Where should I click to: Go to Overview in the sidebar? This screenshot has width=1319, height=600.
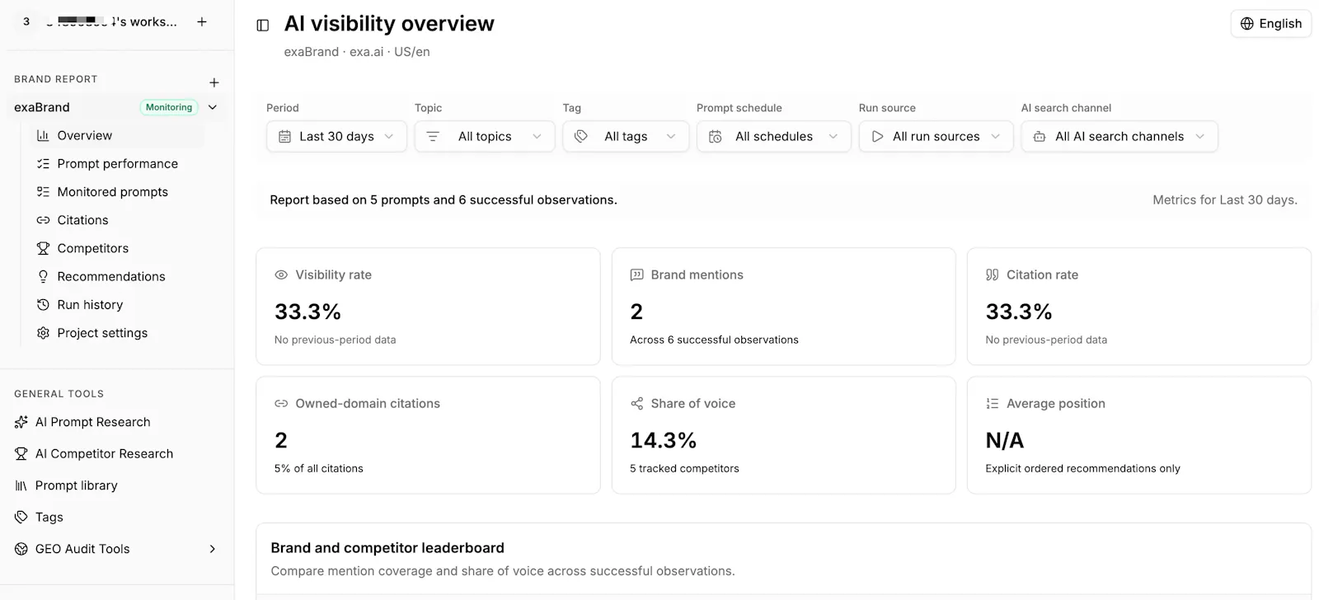(x=117, y=136)
